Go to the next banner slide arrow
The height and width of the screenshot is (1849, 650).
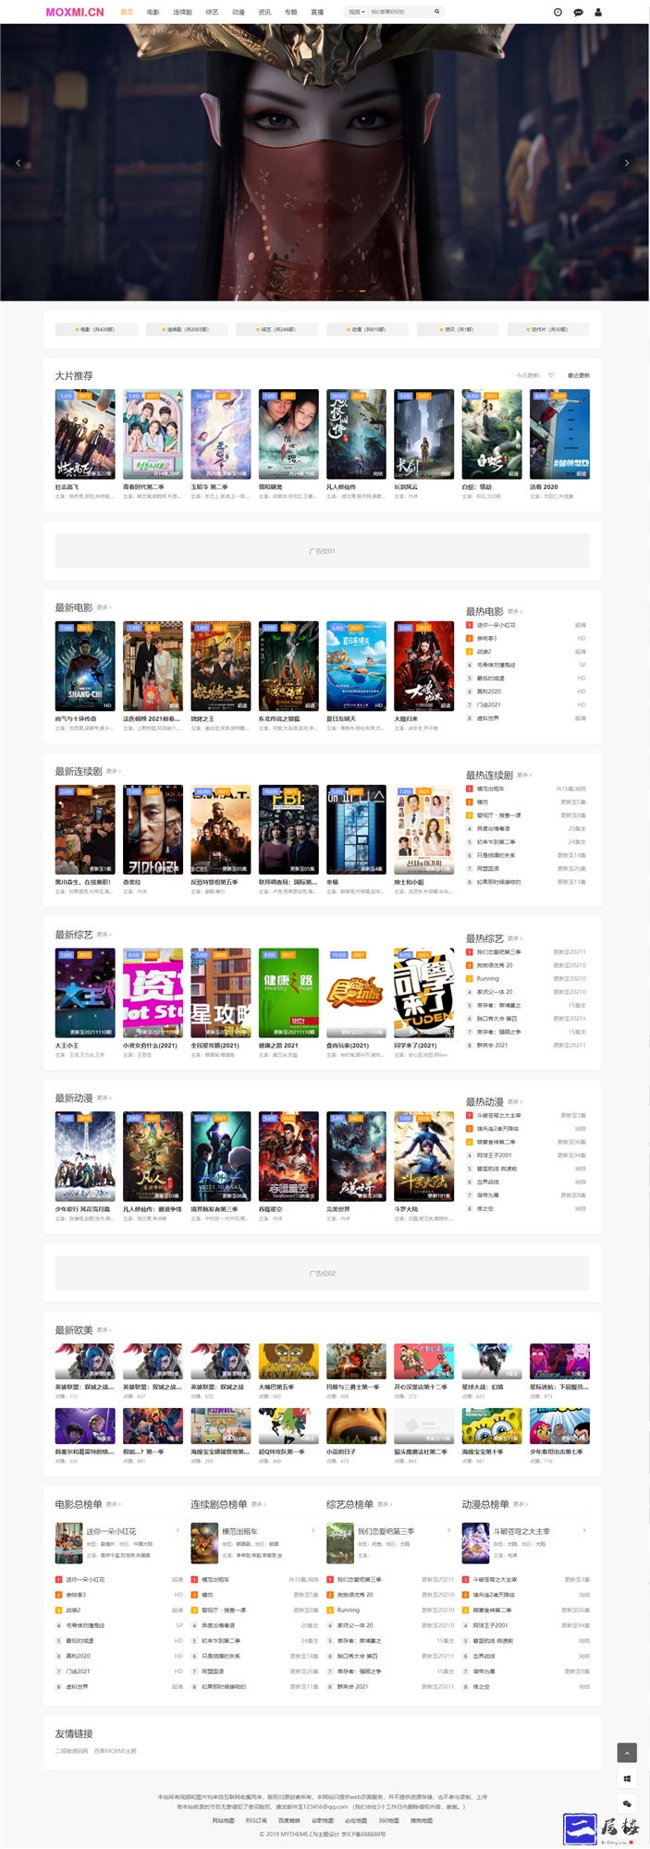[x=627, y=163]
